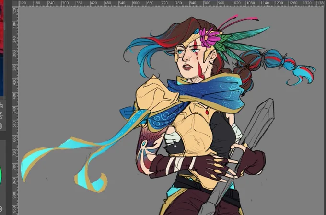Click the pink flower on the character's head
This screenshot has width=326, height=215.
[x=209, y=38]
